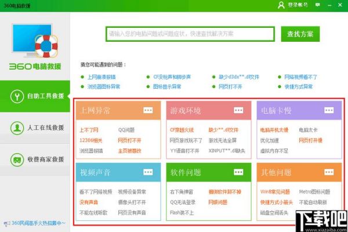Select 网银问题 issue
The image size is (348, 232).
pyautogui.click(x=217, y=202)
